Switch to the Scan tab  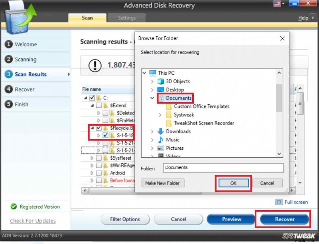click(x=87, y=18)
